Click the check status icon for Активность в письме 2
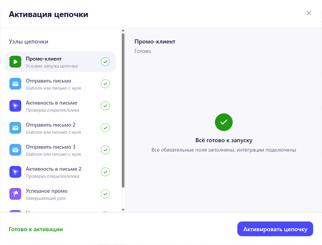 point(105,172)
